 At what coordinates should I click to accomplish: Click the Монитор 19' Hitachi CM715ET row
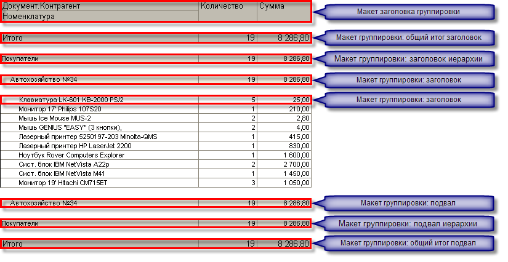click(62, 183)
